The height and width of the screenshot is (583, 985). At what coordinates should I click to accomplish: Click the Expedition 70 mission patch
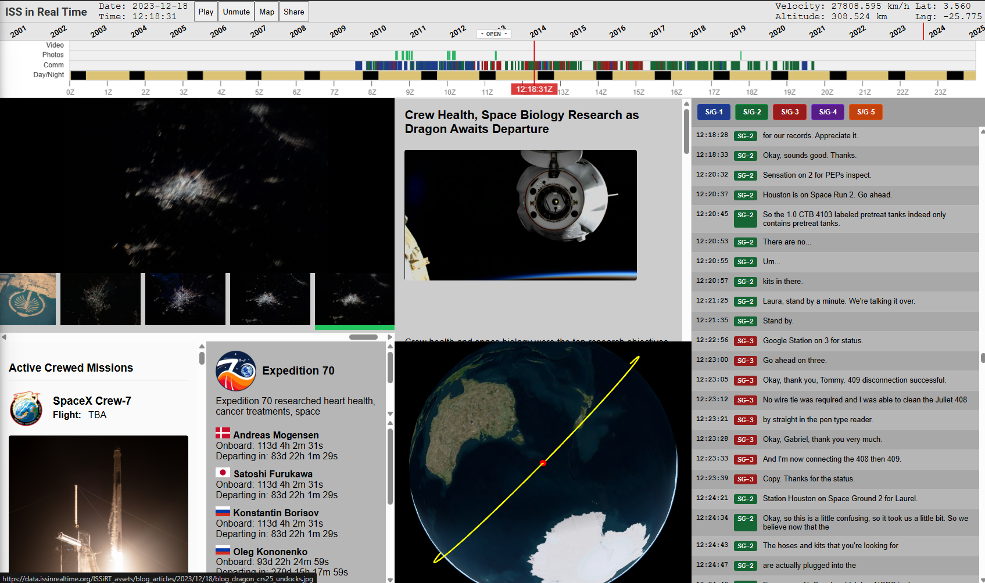point(236,370)
